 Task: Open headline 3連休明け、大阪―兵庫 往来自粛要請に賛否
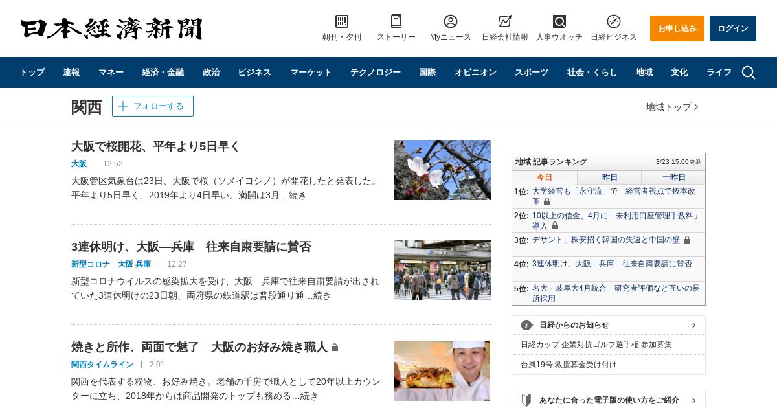click(x=191, y=247)
